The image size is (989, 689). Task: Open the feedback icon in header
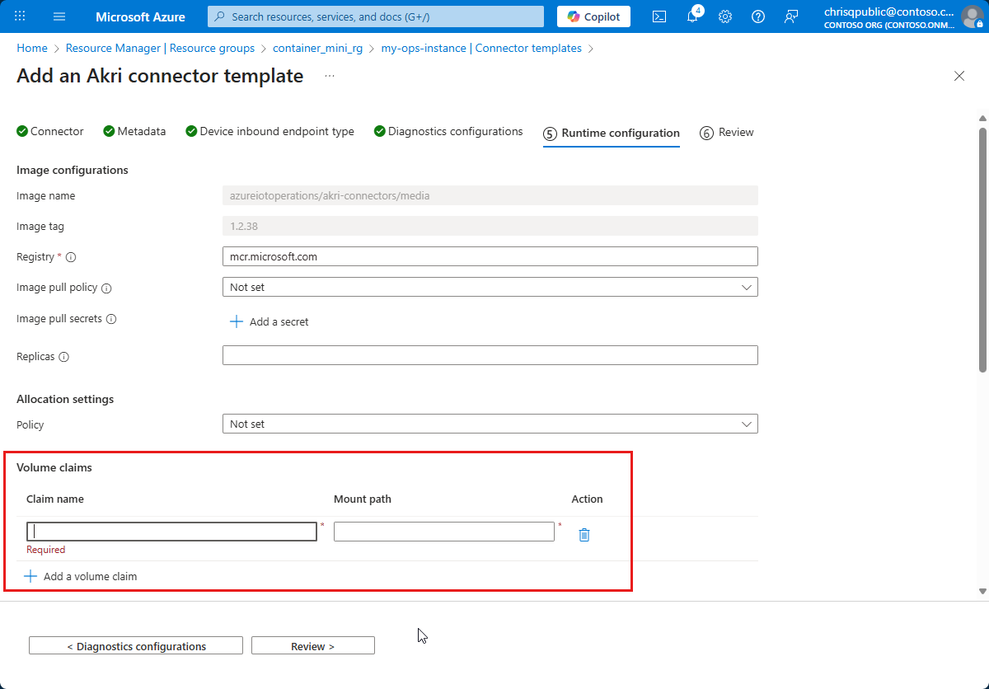click(x=791, y=16)
